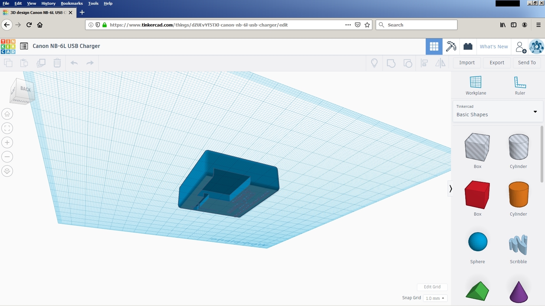Click Fit all in view button
Image resolution: width=545 pixels, height=306 pixels.
coord(7,128)
